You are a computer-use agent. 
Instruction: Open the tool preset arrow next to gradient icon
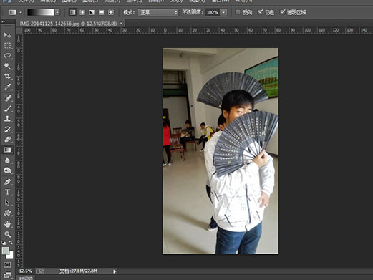[x=21, y=12]
